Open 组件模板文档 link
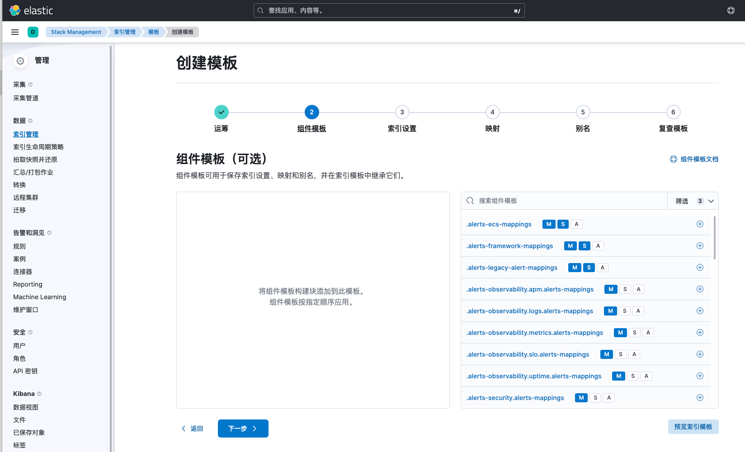 [x=694, y=159]
